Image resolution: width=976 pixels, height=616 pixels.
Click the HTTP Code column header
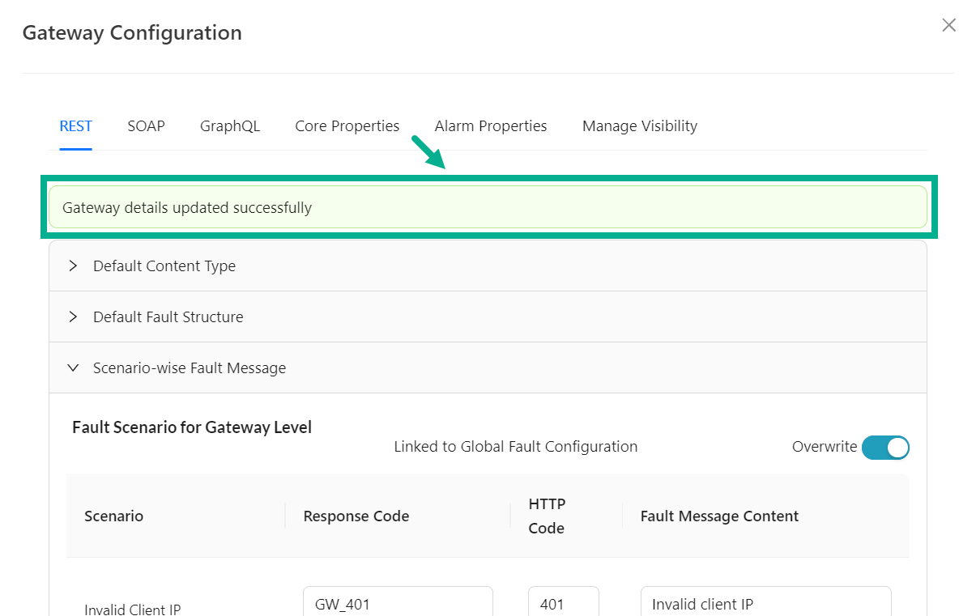click(x=547, y=516)
